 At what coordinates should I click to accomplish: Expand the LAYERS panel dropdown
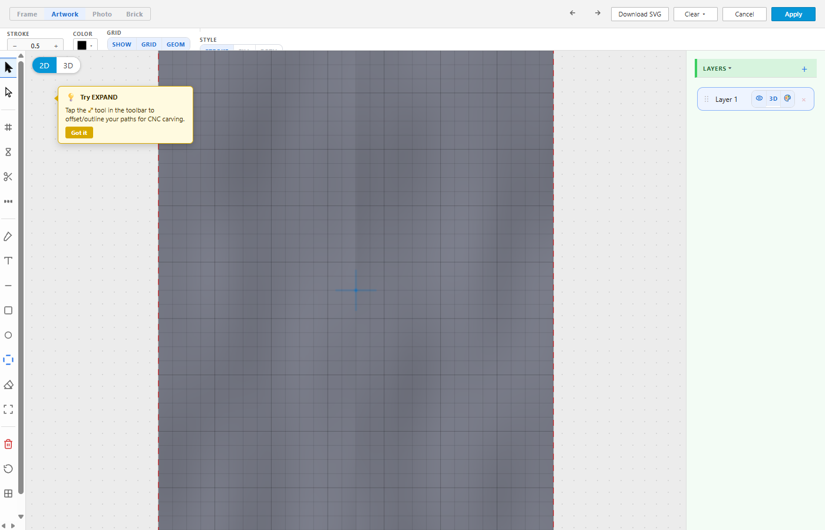coord(717,69)
